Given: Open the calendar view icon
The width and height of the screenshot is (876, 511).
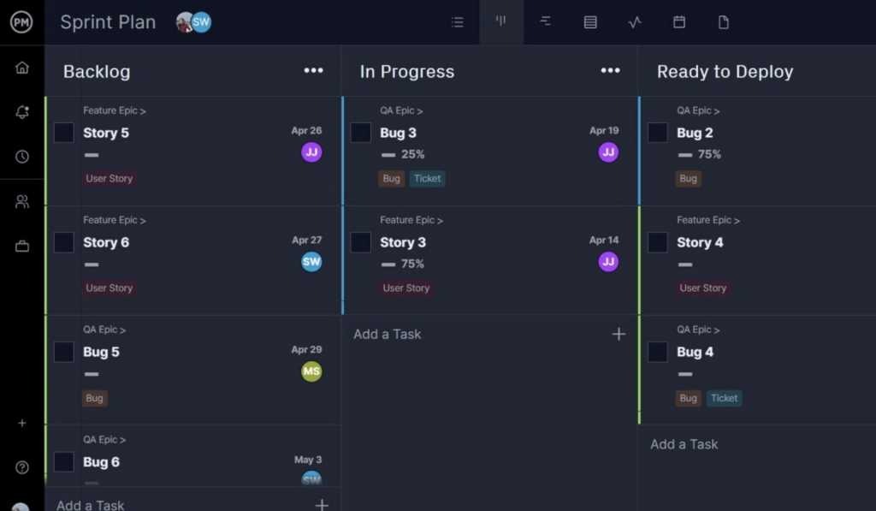Looking at the screenshot, I should pos(678,21).
